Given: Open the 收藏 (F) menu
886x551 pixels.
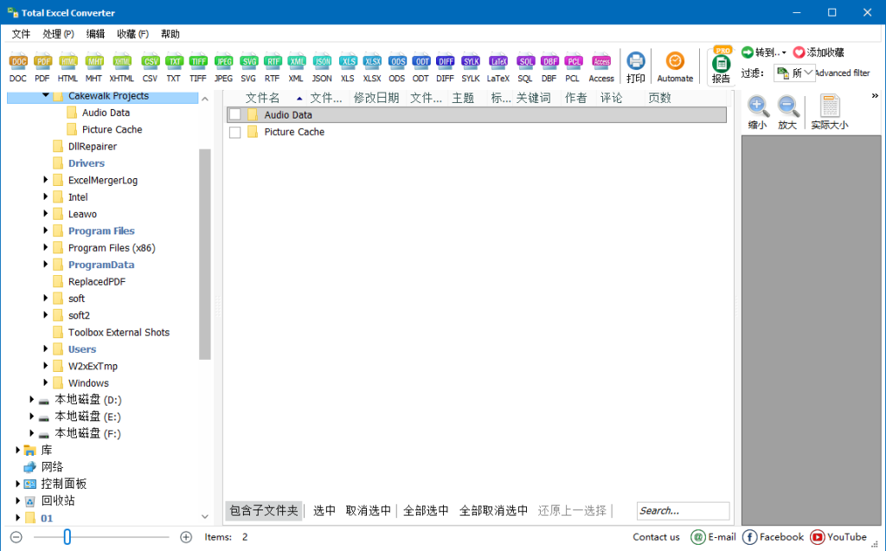Looking at the screenshot, I should pos(132,34).
